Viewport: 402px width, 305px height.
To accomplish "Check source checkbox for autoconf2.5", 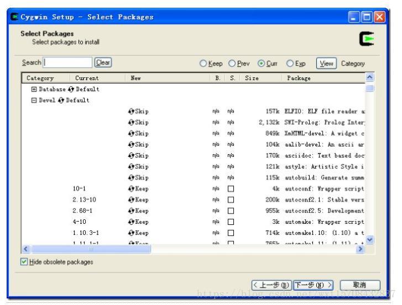I will point(231,211).
